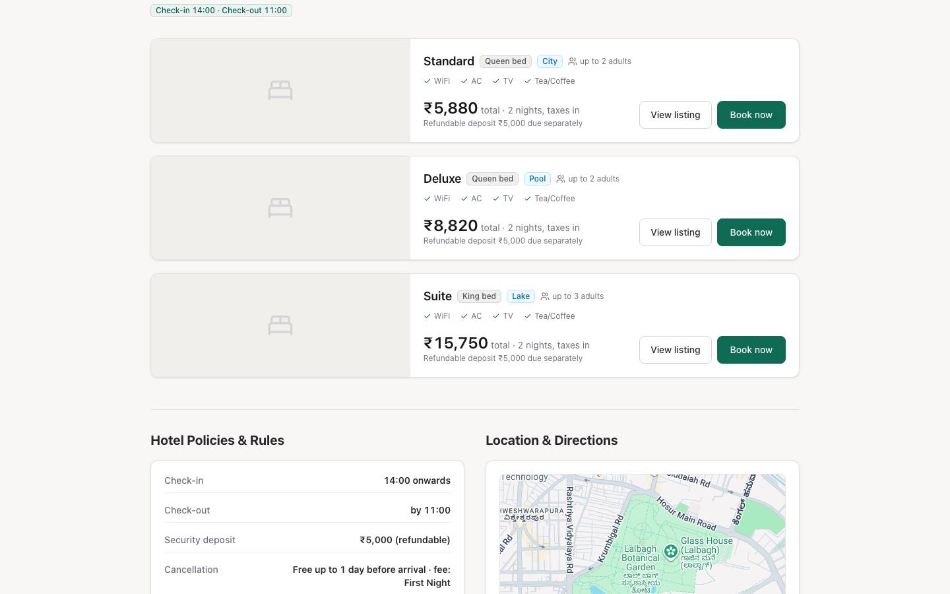The image size is (950, 594).
Task: Click the Cancellation policy row label
Action: (x=191, y=570)
